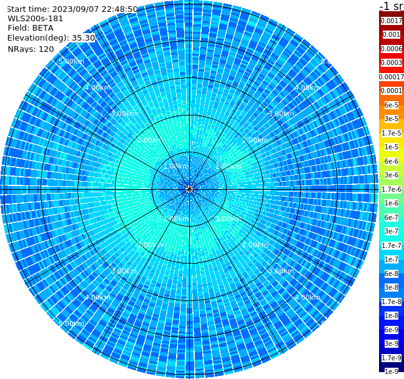Select the Start time 2023/09/07 22:48:50 text

(x=72, y=9)
